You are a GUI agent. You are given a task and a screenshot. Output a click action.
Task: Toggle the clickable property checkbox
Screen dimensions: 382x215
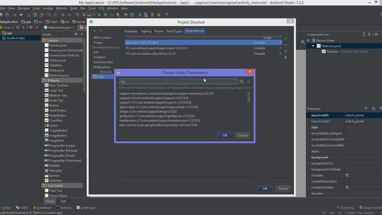coord(347,175)
